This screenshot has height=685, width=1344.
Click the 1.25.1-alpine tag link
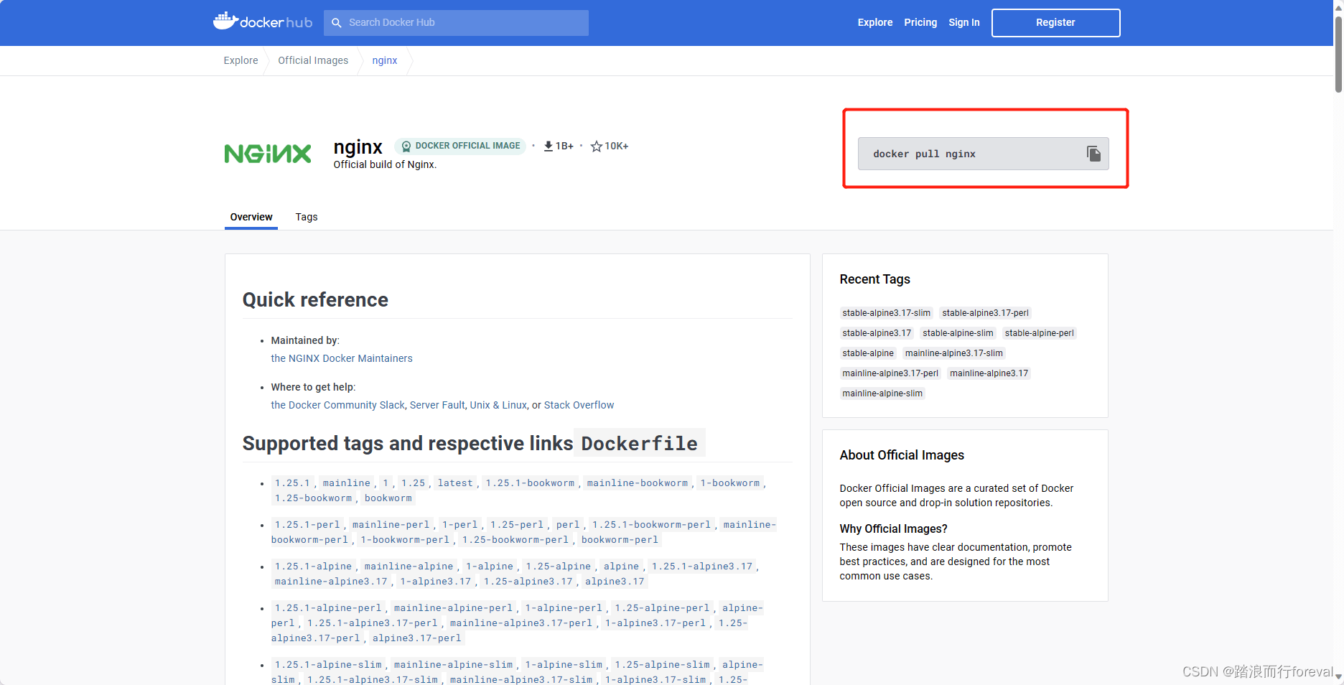click(313, 567)
